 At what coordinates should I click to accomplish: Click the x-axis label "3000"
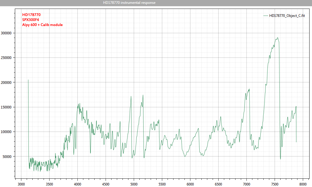(21, 184)
